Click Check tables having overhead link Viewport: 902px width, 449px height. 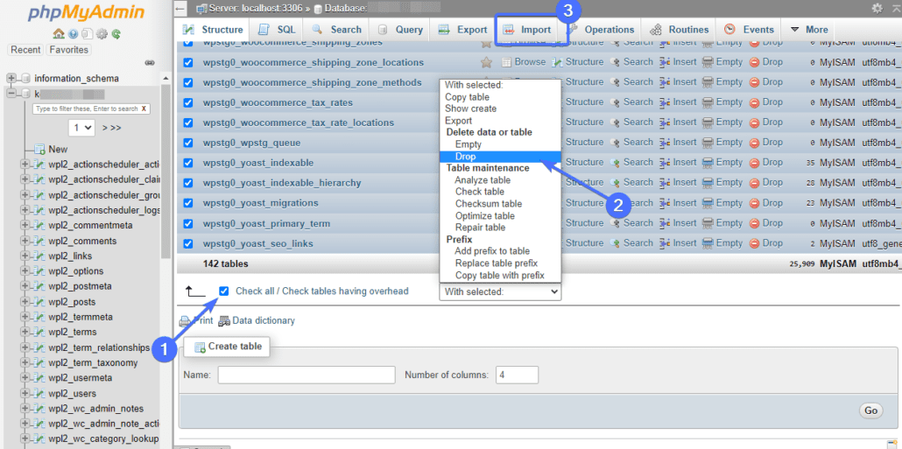pyautogui.click(x=345, y=291)
